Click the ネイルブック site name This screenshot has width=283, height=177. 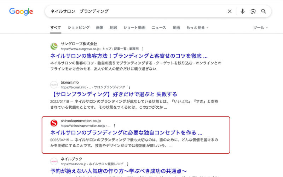(71, 159)
